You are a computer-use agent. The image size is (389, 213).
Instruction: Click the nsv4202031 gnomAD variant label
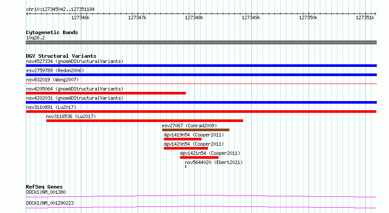coord(75,98)
